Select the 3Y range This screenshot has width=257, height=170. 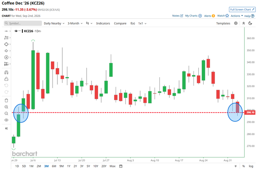82,166
